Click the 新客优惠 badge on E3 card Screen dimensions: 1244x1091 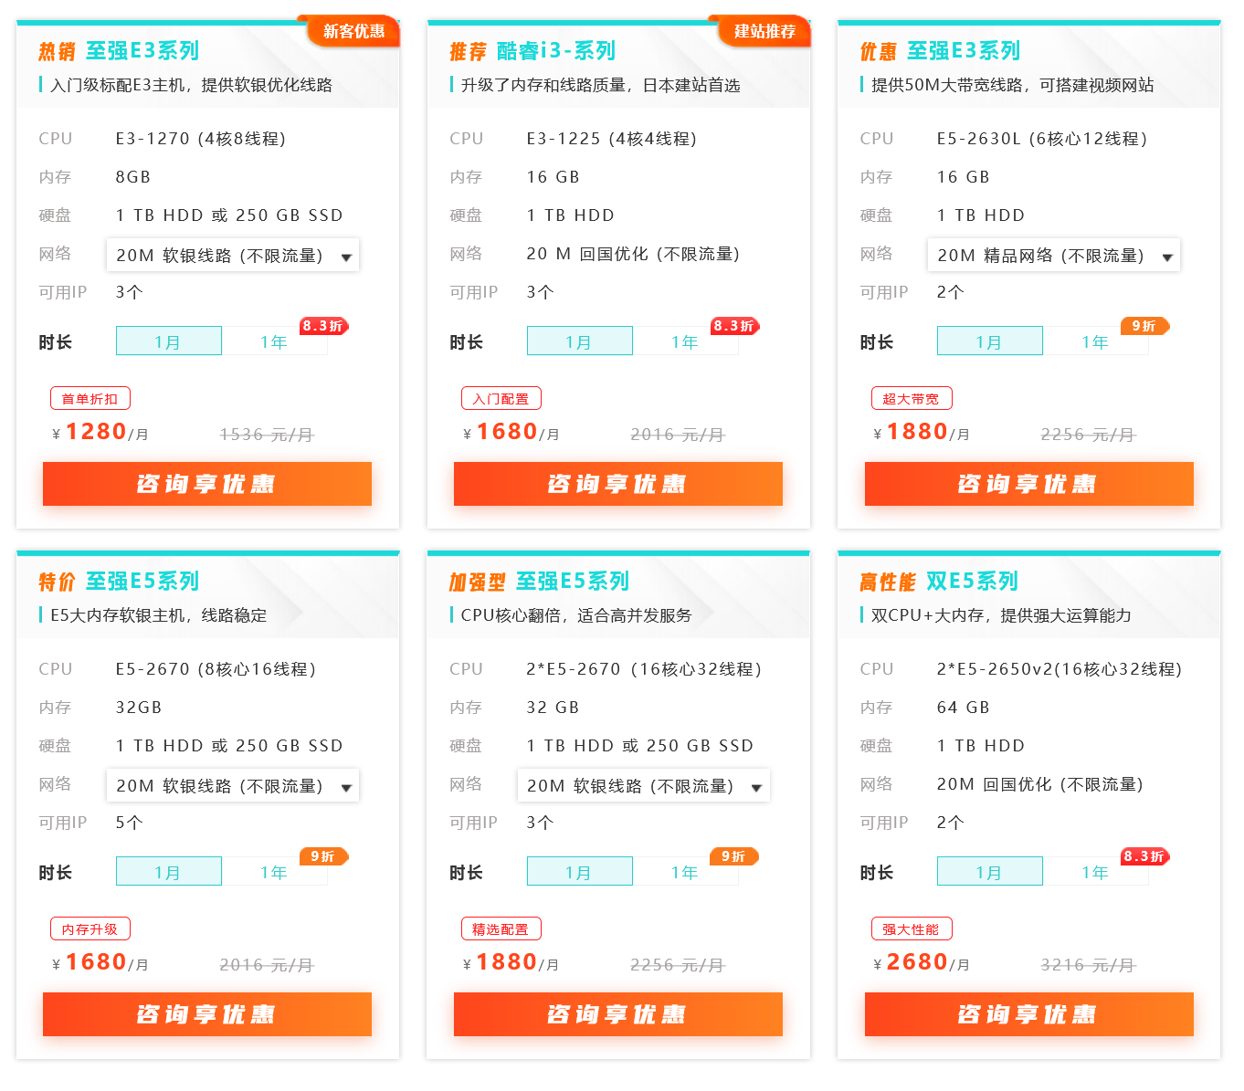[353, 31]
